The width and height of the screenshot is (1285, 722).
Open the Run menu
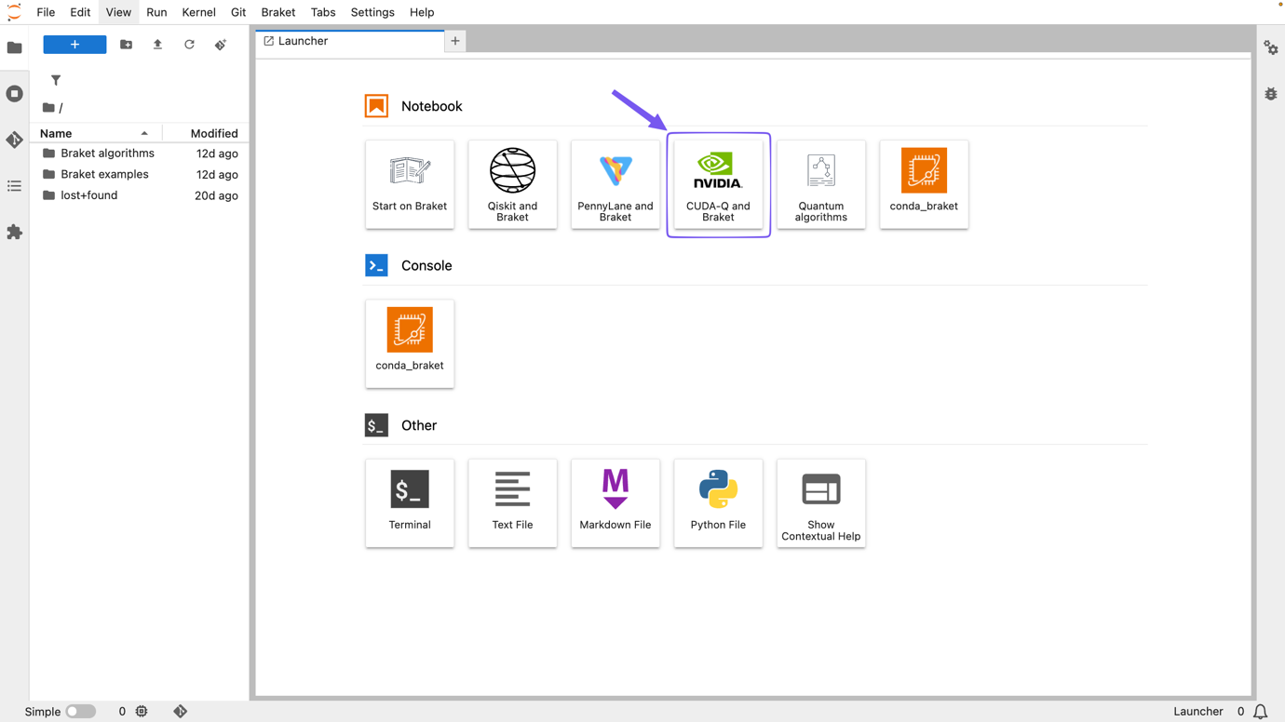(156, 12)
